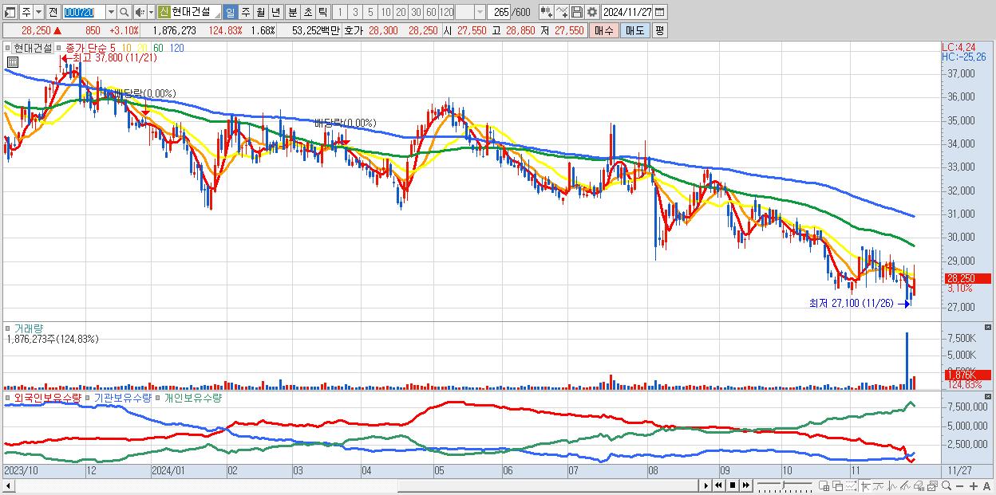Click the 외국인보유수량 legend label
This screenshot has height=495, width=996.
coord(48,397)
